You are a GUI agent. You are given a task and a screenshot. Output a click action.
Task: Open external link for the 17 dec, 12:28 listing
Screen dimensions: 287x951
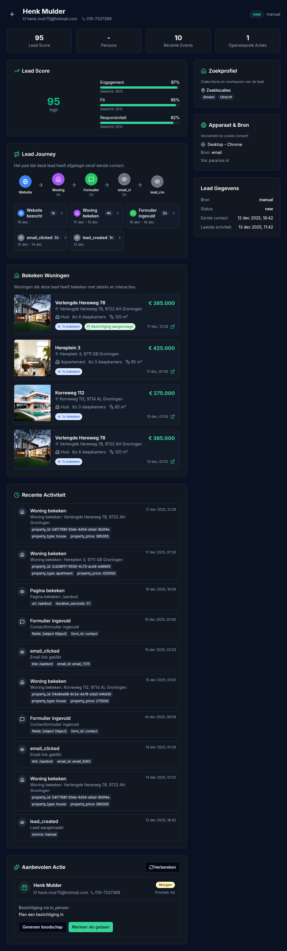pos(172,327)
